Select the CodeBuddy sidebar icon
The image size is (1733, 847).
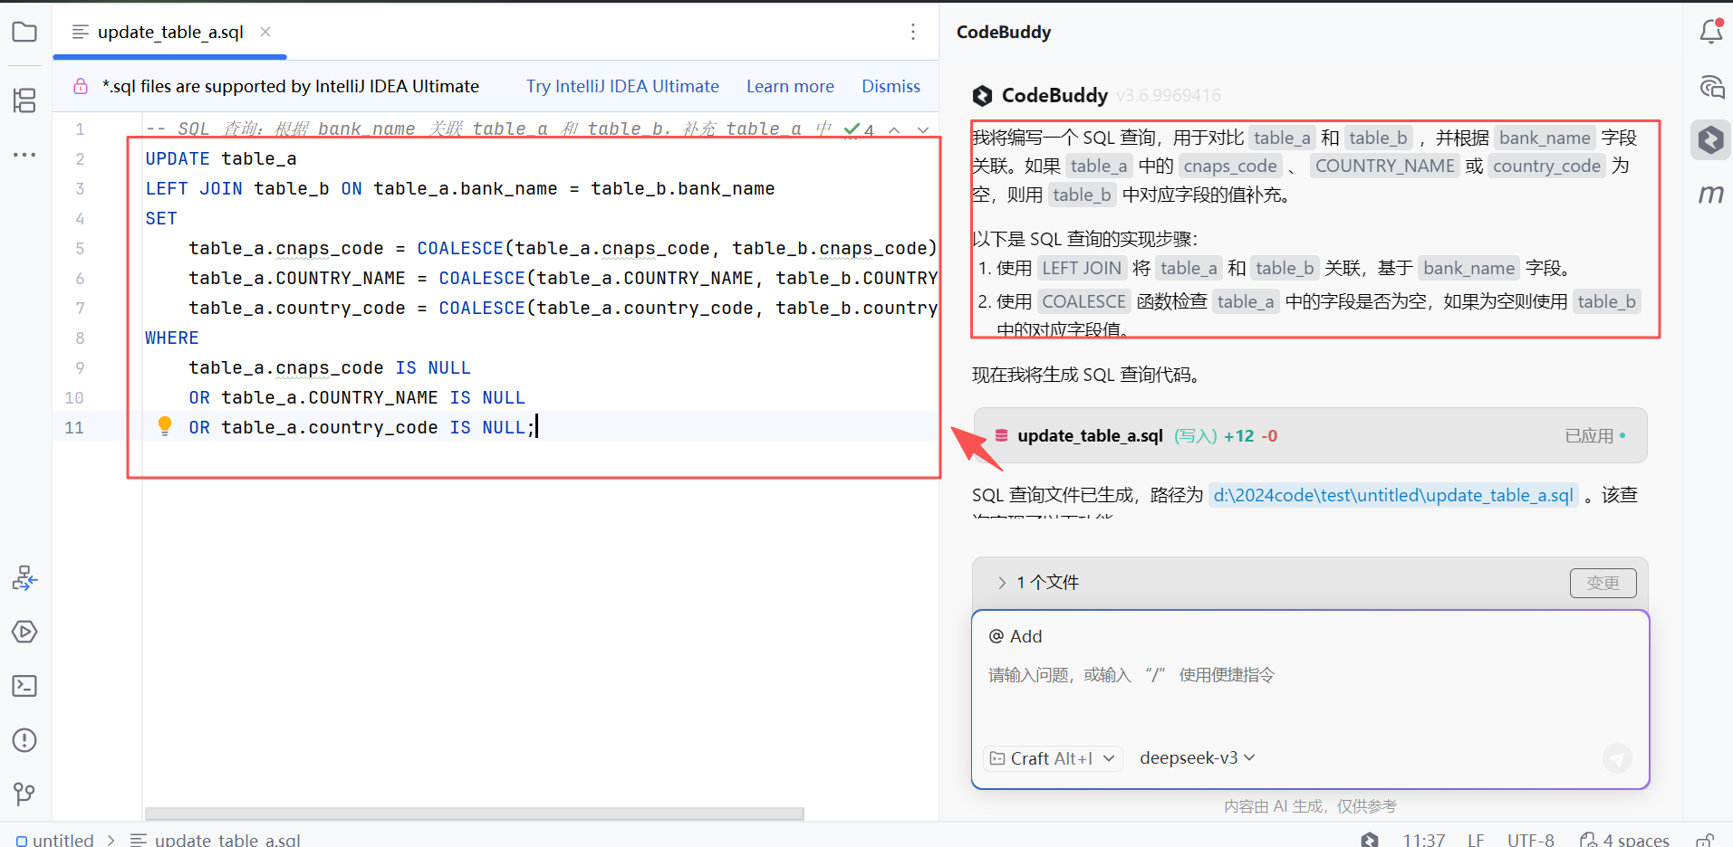coord(1710,140)
